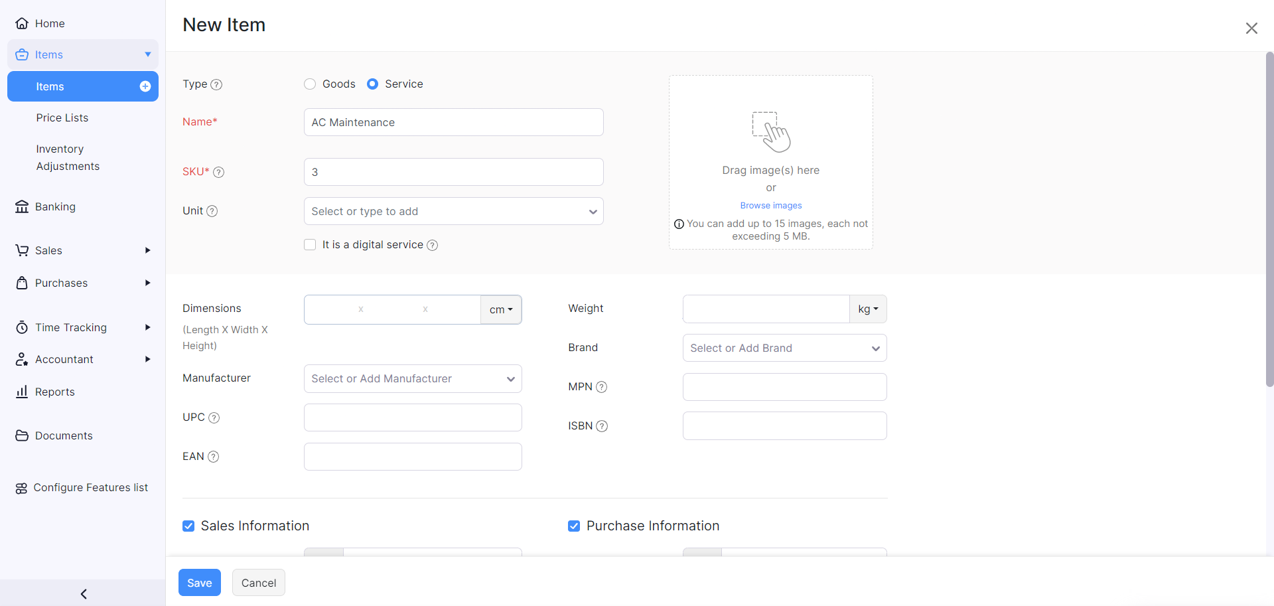Open the Unit dropdown

tap(453, 211)
